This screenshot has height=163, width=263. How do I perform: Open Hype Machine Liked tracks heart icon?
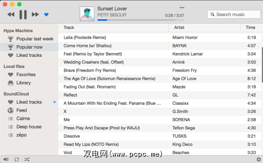11,55
